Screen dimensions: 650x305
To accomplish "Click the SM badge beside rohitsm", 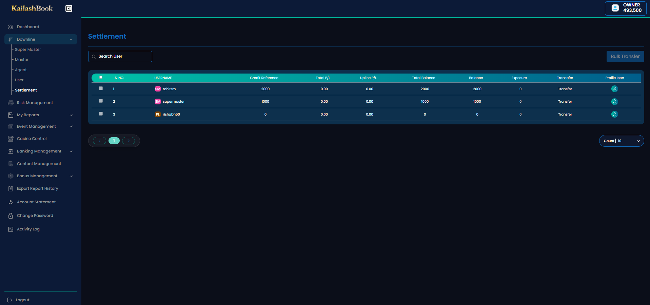I will click(x=158, y=89).
